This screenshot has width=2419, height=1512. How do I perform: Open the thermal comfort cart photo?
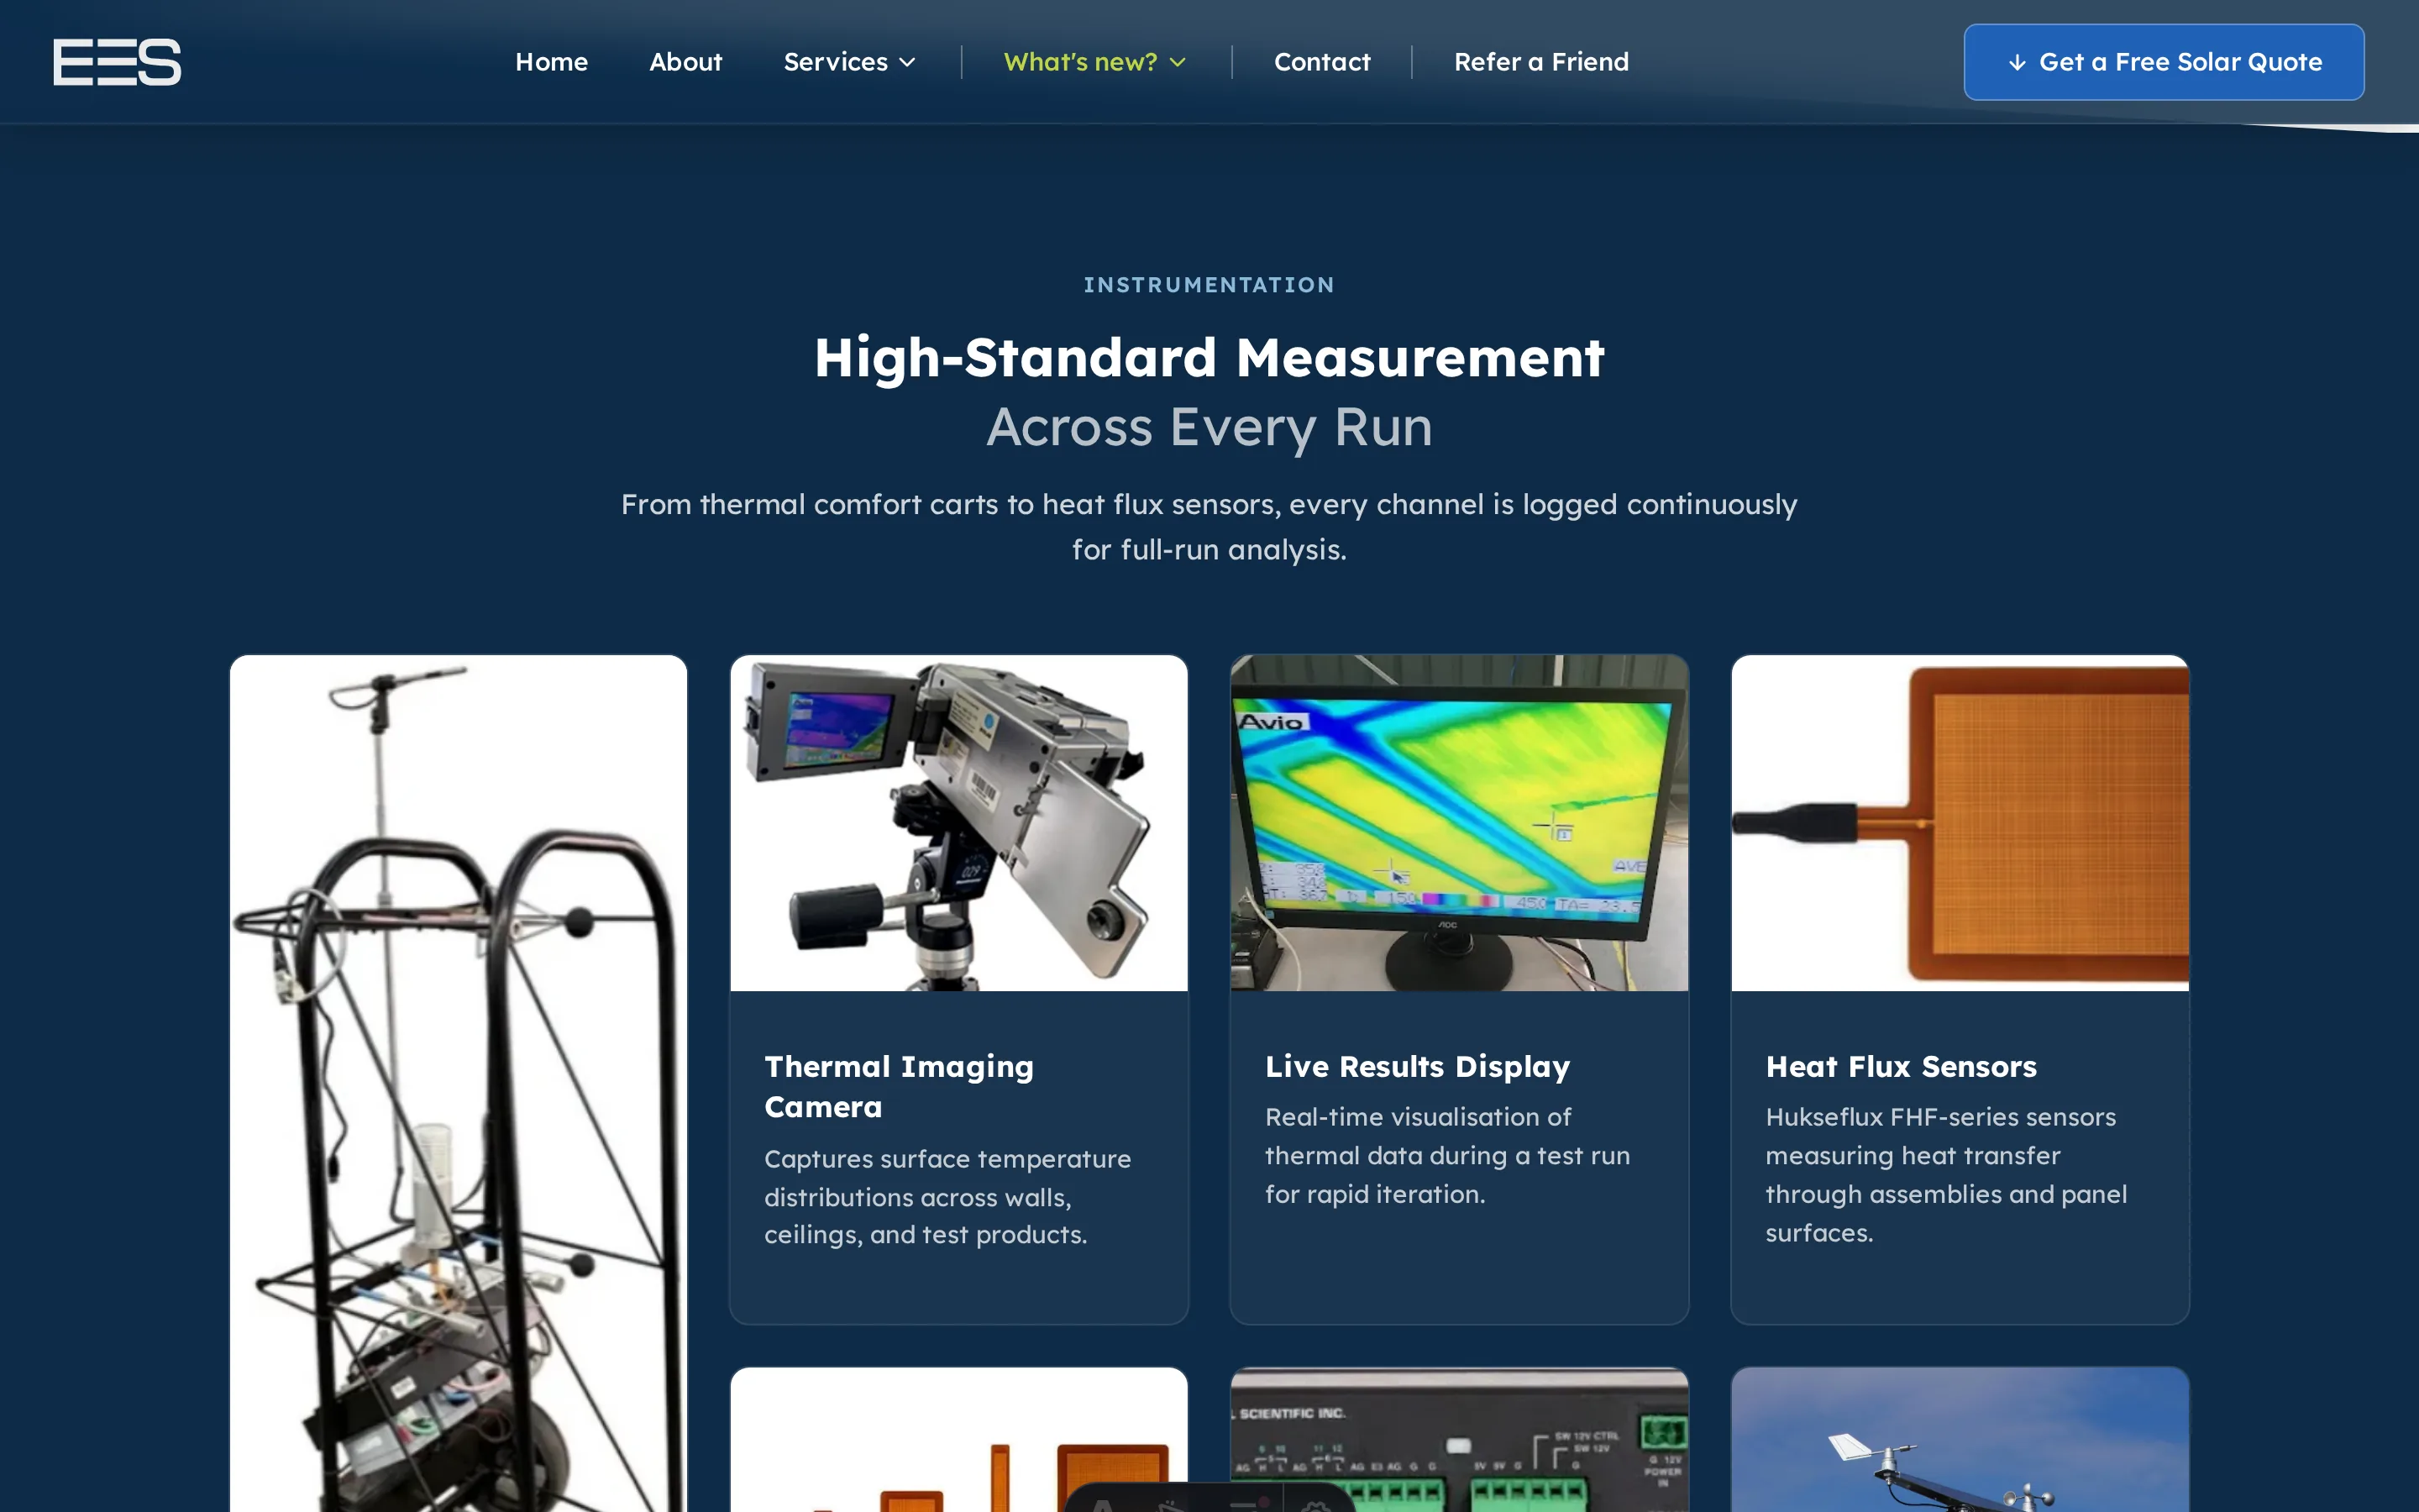(x=458, y=1083)
